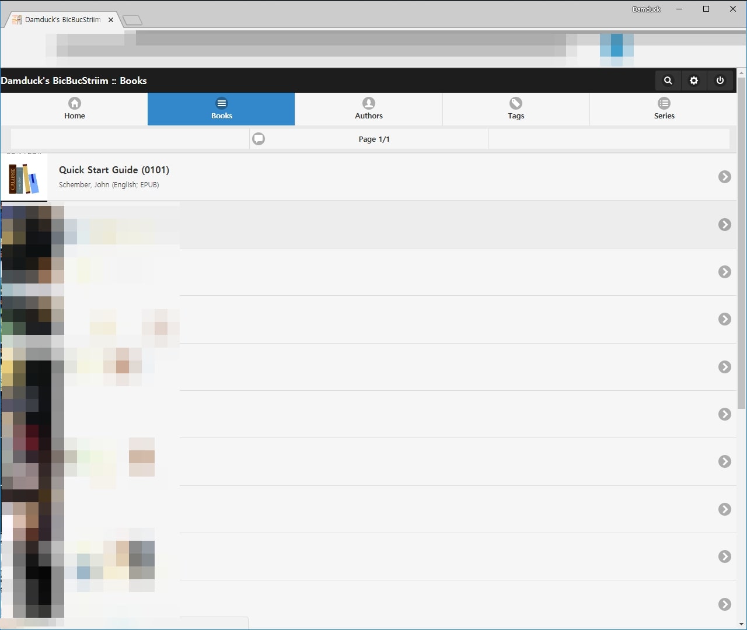Image resolution: width=747 pixels, height=630 pixels.
Task: Open the Tags tab
Action: point(516,109)
